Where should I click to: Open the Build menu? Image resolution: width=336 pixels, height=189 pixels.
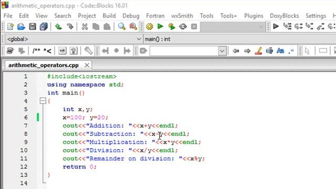pos(109,16)
